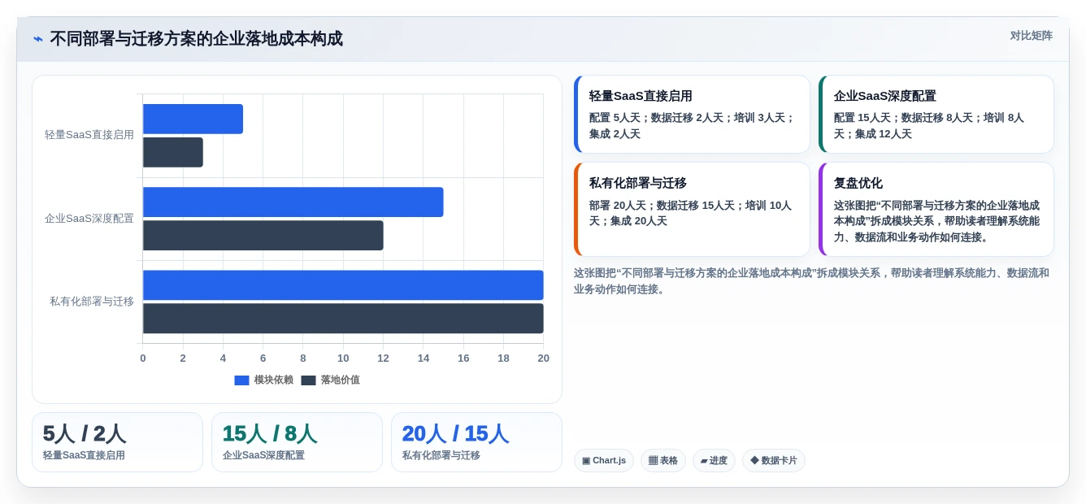Click the dark bar for 企业SaaS深度配置

(x=263, y=235)
